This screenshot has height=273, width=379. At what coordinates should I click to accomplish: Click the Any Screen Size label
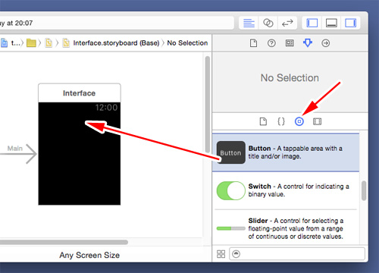(89, 255)
